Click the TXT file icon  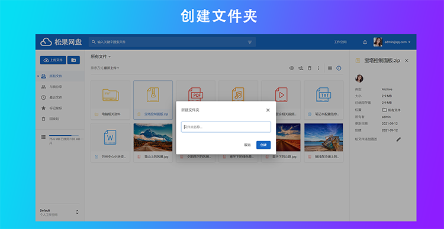pos(324,94)
